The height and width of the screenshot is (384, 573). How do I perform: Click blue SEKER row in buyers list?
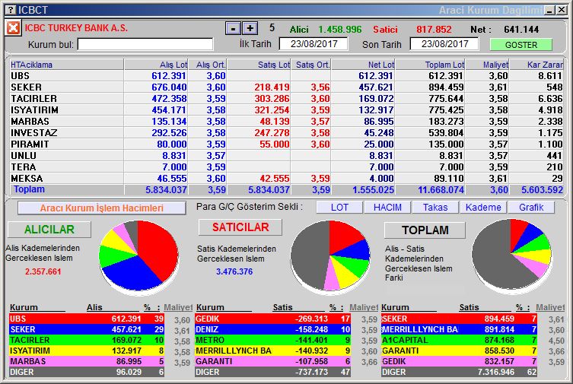(87, 329)
